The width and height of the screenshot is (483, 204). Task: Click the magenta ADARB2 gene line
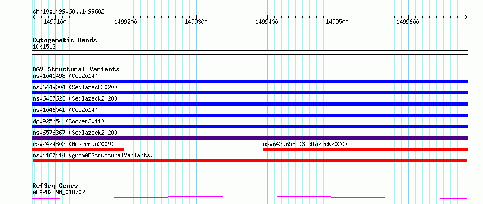pyautogui.click(x=250, y=197)
